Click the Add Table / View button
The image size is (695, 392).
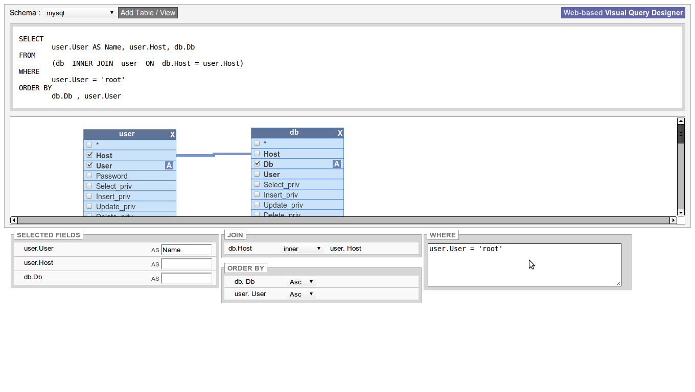[148, 12]
